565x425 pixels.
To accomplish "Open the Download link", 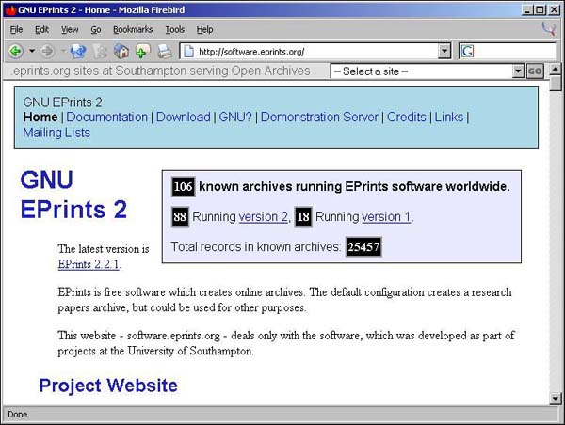I will pyautogui.click(x=183, y=117).
